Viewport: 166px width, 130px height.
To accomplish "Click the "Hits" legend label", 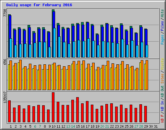I will [162, 13].
